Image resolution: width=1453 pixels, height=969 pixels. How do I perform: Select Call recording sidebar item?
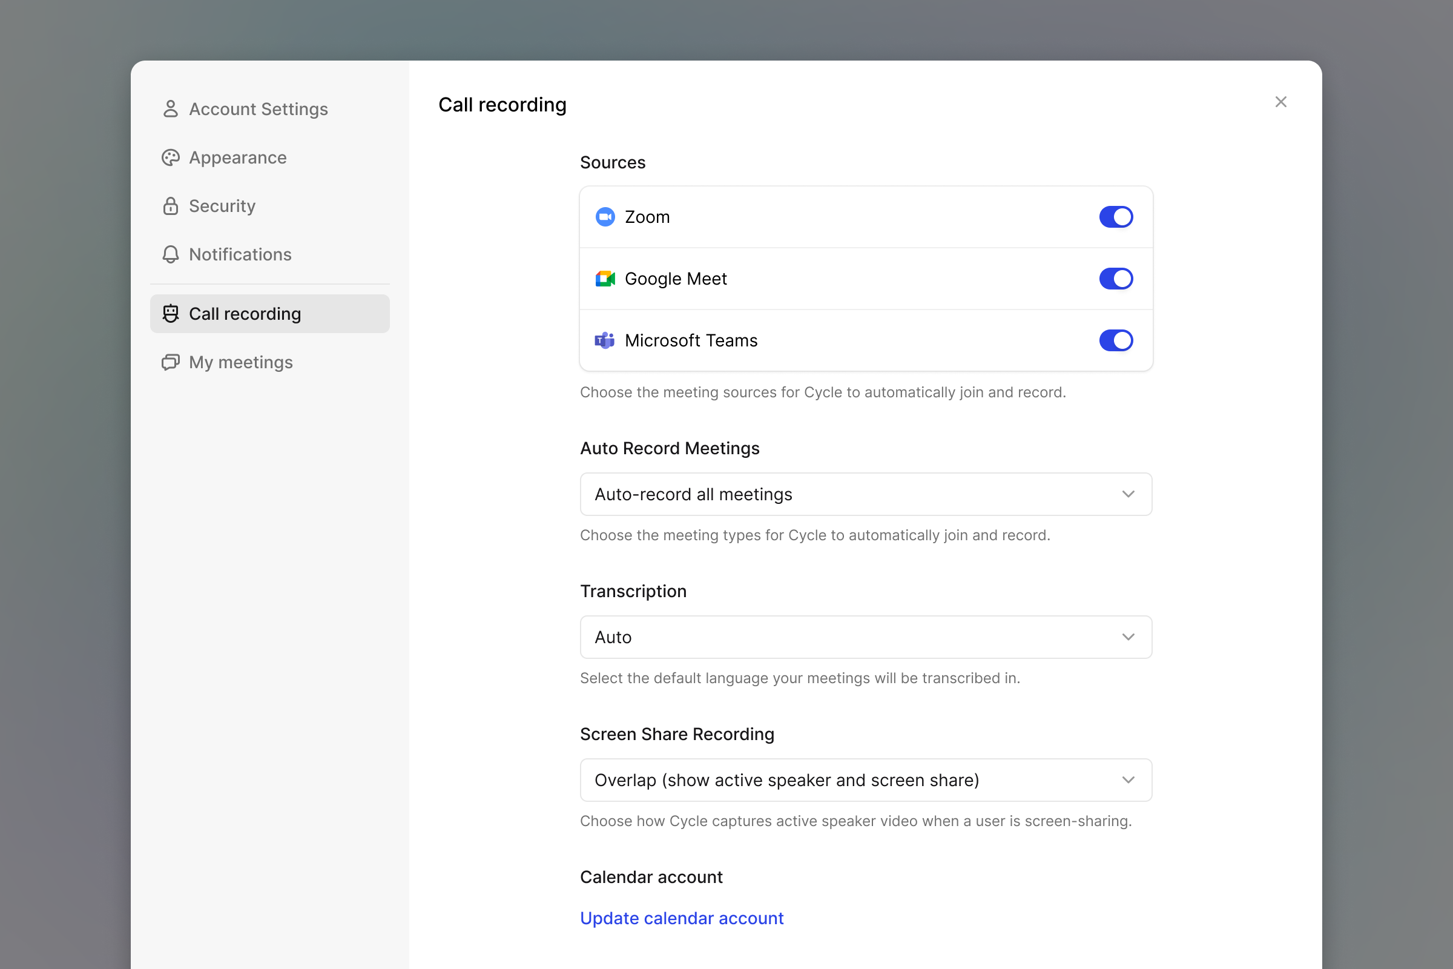[x=269, y=314]
